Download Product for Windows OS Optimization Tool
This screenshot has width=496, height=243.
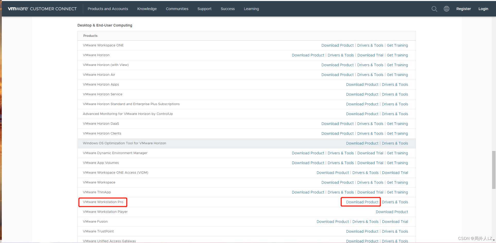pos(362,143)
